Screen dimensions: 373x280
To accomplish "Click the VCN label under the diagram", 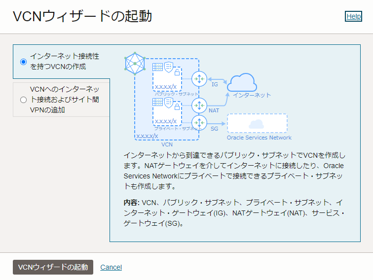I will pyautogui.click(x=167, y=144).
